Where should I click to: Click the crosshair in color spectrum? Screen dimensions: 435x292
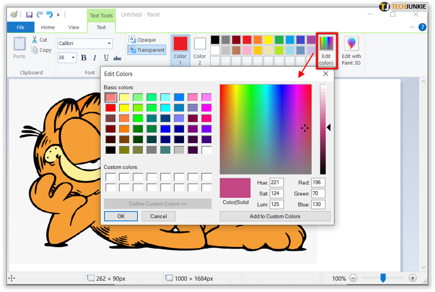tap(305, 128)
